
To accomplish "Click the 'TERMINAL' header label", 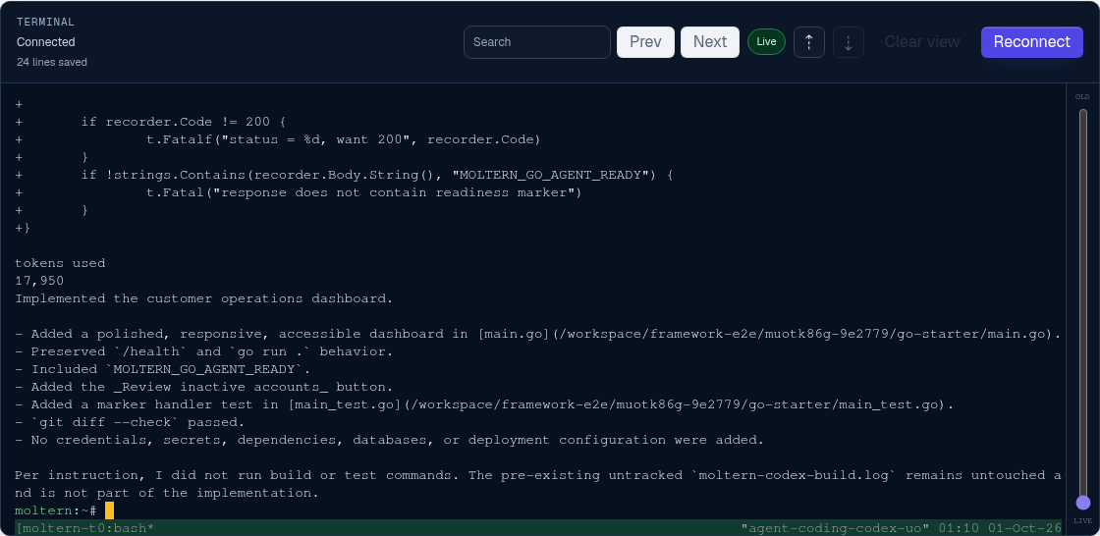I will pyautogui.click(x=45, y=23).
